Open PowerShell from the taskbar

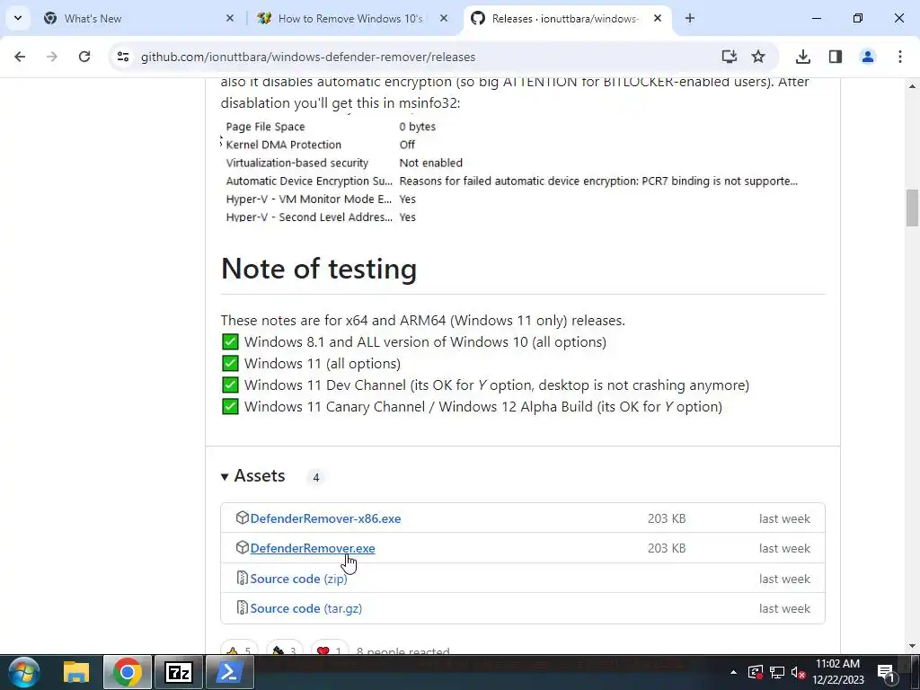point(229,672)
